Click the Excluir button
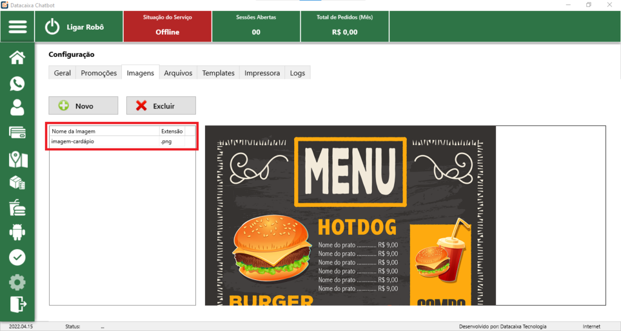 [x=161, y=105]
